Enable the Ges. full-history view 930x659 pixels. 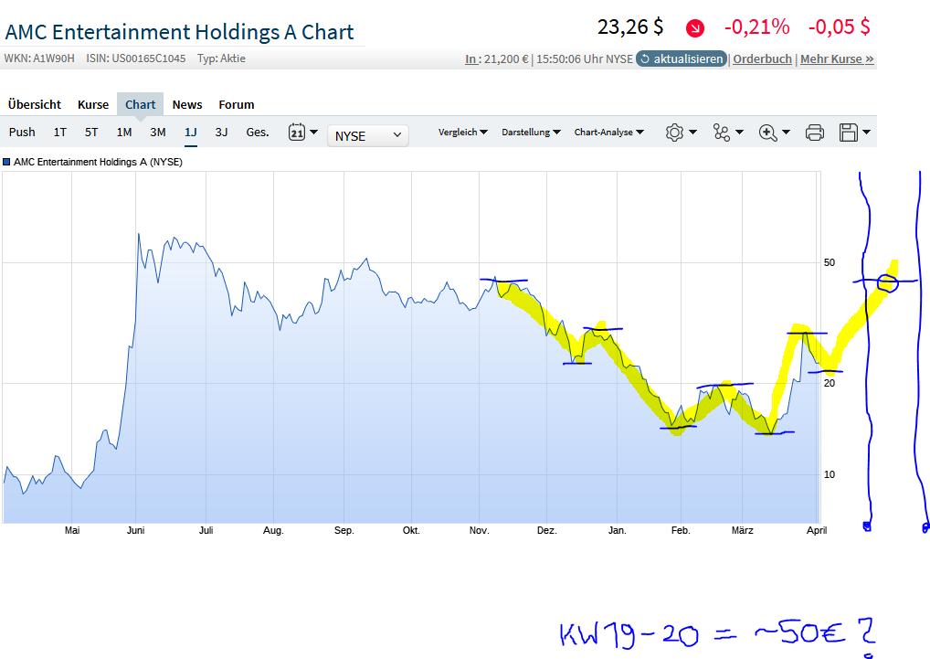point(257,133)
